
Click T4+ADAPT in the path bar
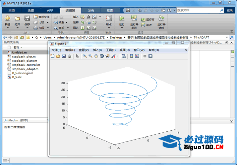[x=201, y=37]
